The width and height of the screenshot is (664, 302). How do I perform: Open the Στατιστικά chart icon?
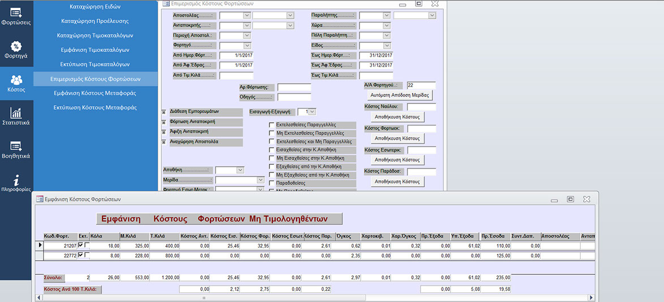pos(16,117)
